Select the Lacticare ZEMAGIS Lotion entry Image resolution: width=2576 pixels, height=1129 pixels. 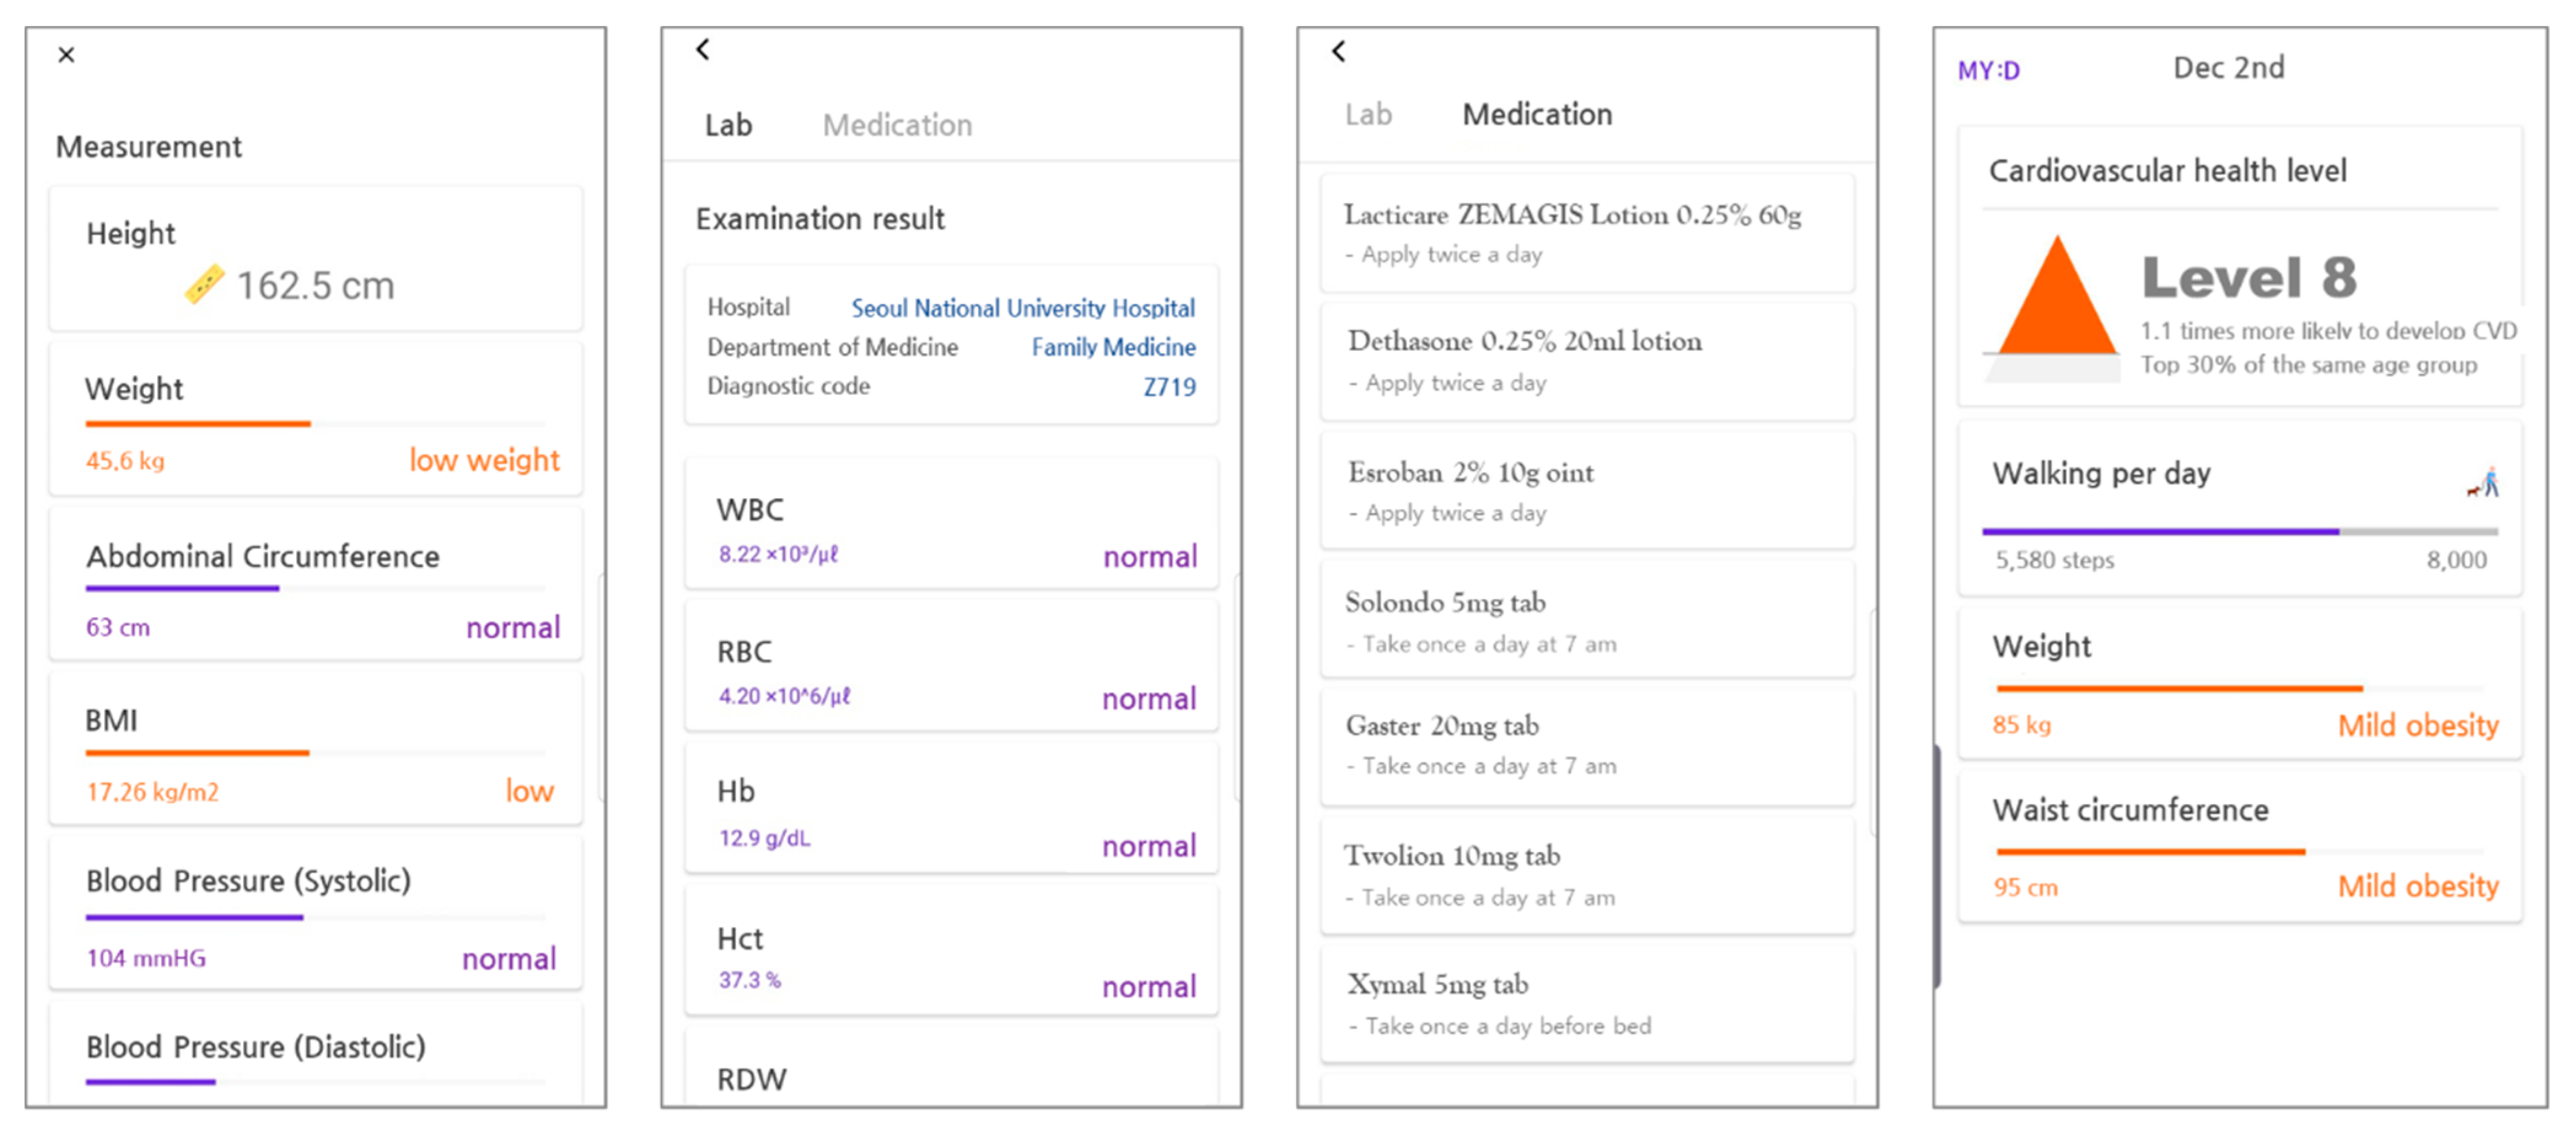coord(1586,233)
